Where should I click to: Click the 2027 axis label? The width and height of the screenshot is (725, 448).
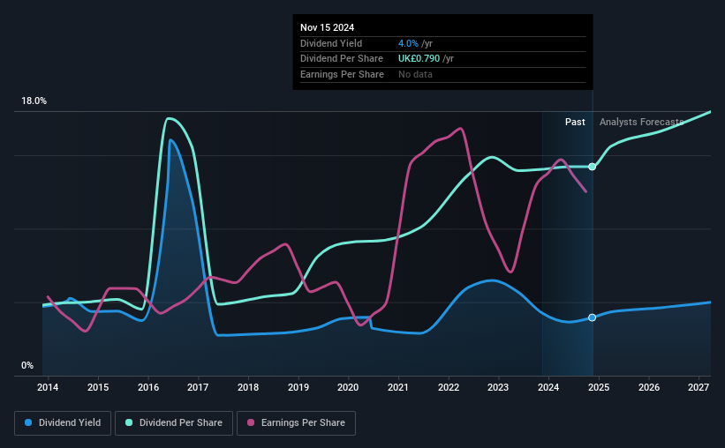pyautogui.click(x=699, y=387)
